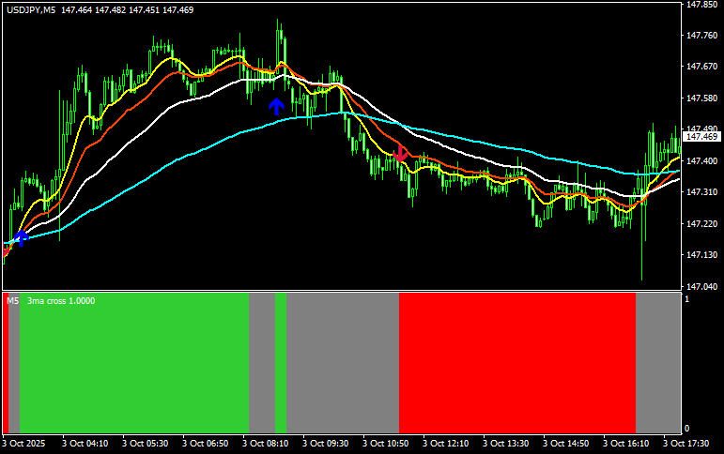
Task: Click the blue buy arrow at chart start
Action: point(21,238)
